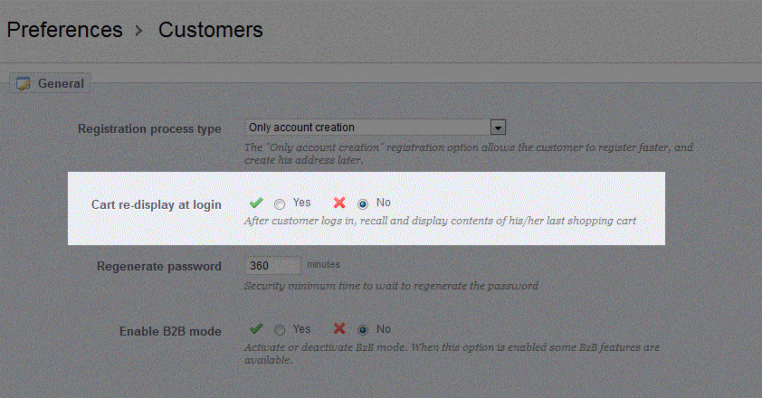The width and height of the screenshot is (762, 398).
Task: Click the breadcrumb arrow after Preferences
Action: [x=139, y=31]
